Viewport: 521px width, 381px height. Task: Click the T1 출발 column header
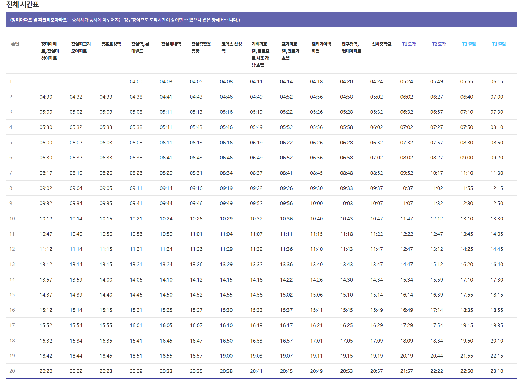click(x=499, y=44)
